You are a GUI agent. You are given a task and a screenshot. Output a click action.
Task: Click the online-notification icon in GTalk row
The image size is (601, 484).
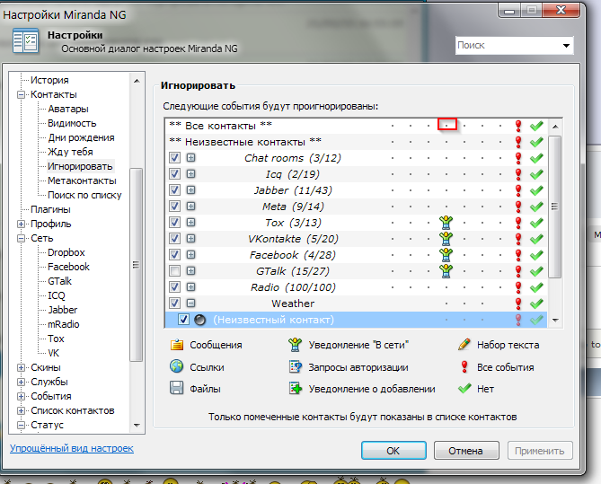coord(446,271)
